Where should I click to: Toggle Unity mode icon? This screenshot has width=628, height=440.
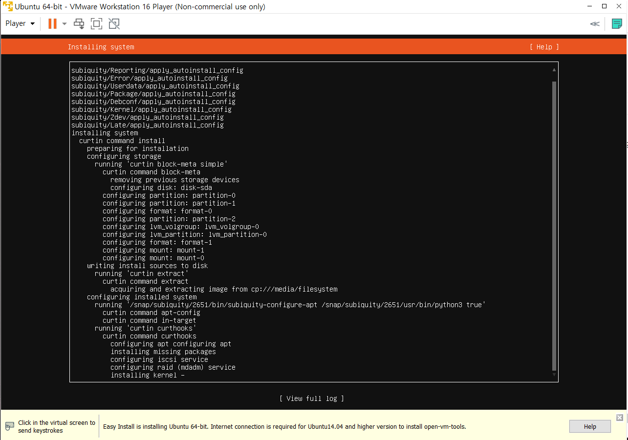114,23
